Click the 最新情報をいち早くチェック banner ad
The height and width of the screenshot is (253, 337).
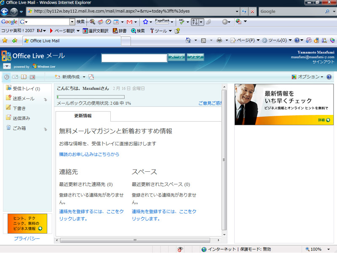pyautogui.click(x=284, y=104)
